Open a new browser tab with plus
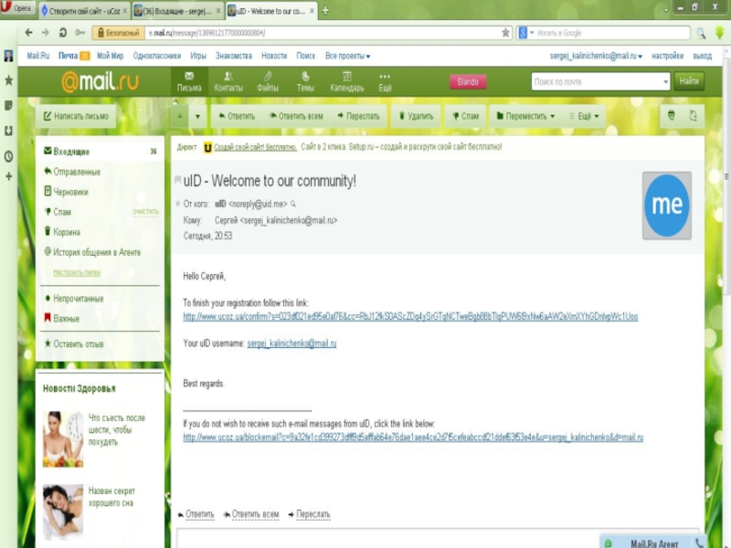The image size is (731, 548). (x=325, y=11)
